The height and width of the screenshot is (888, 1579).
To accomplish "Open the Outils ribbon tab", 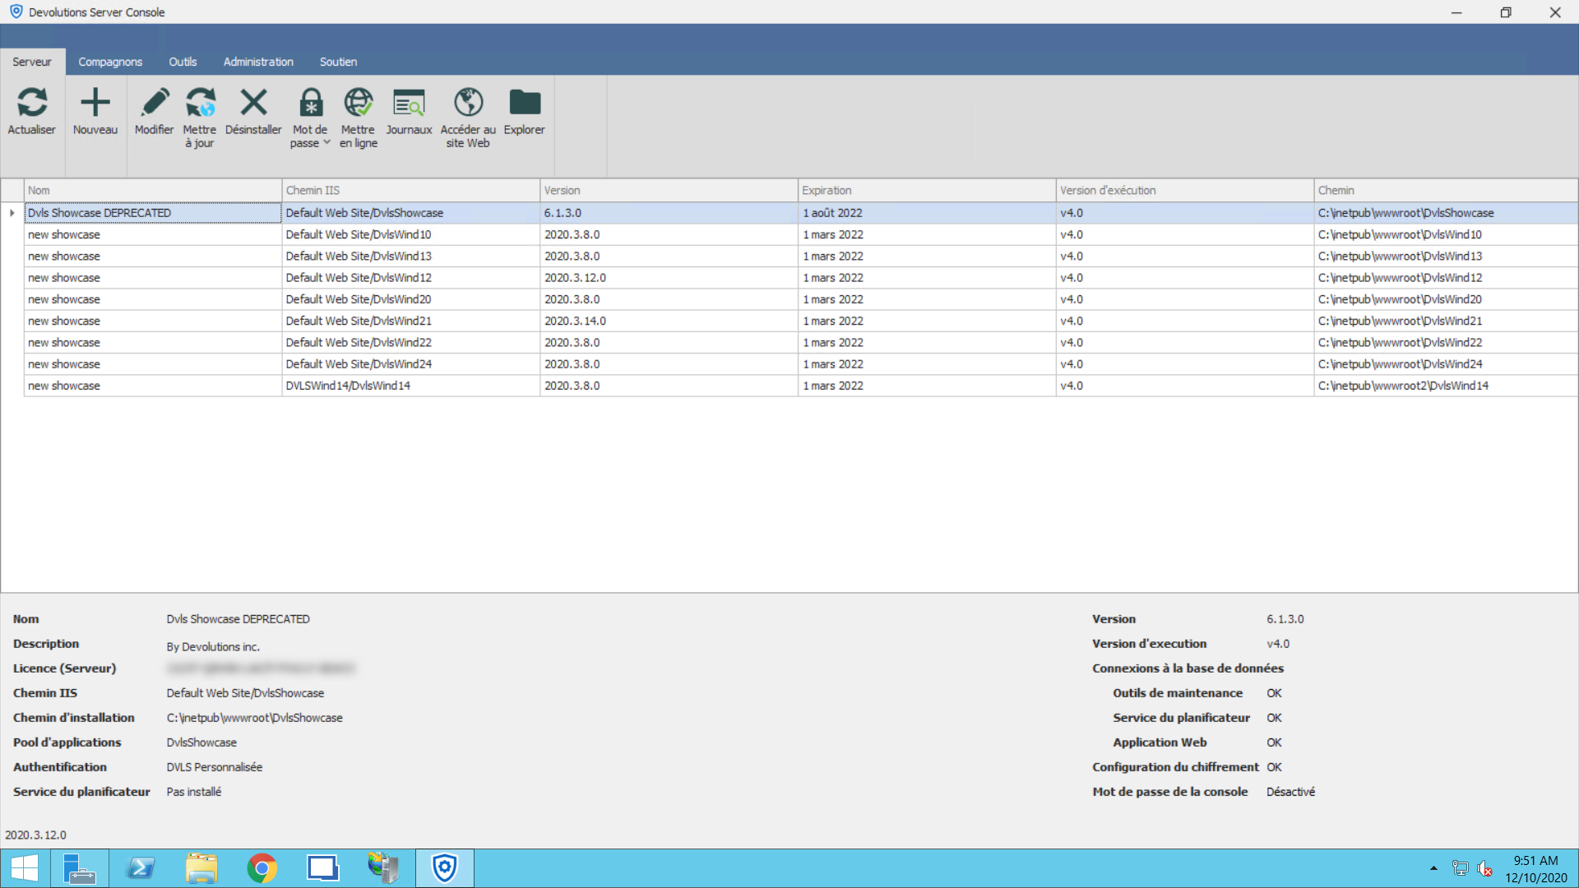I will (x=183, y=62).
